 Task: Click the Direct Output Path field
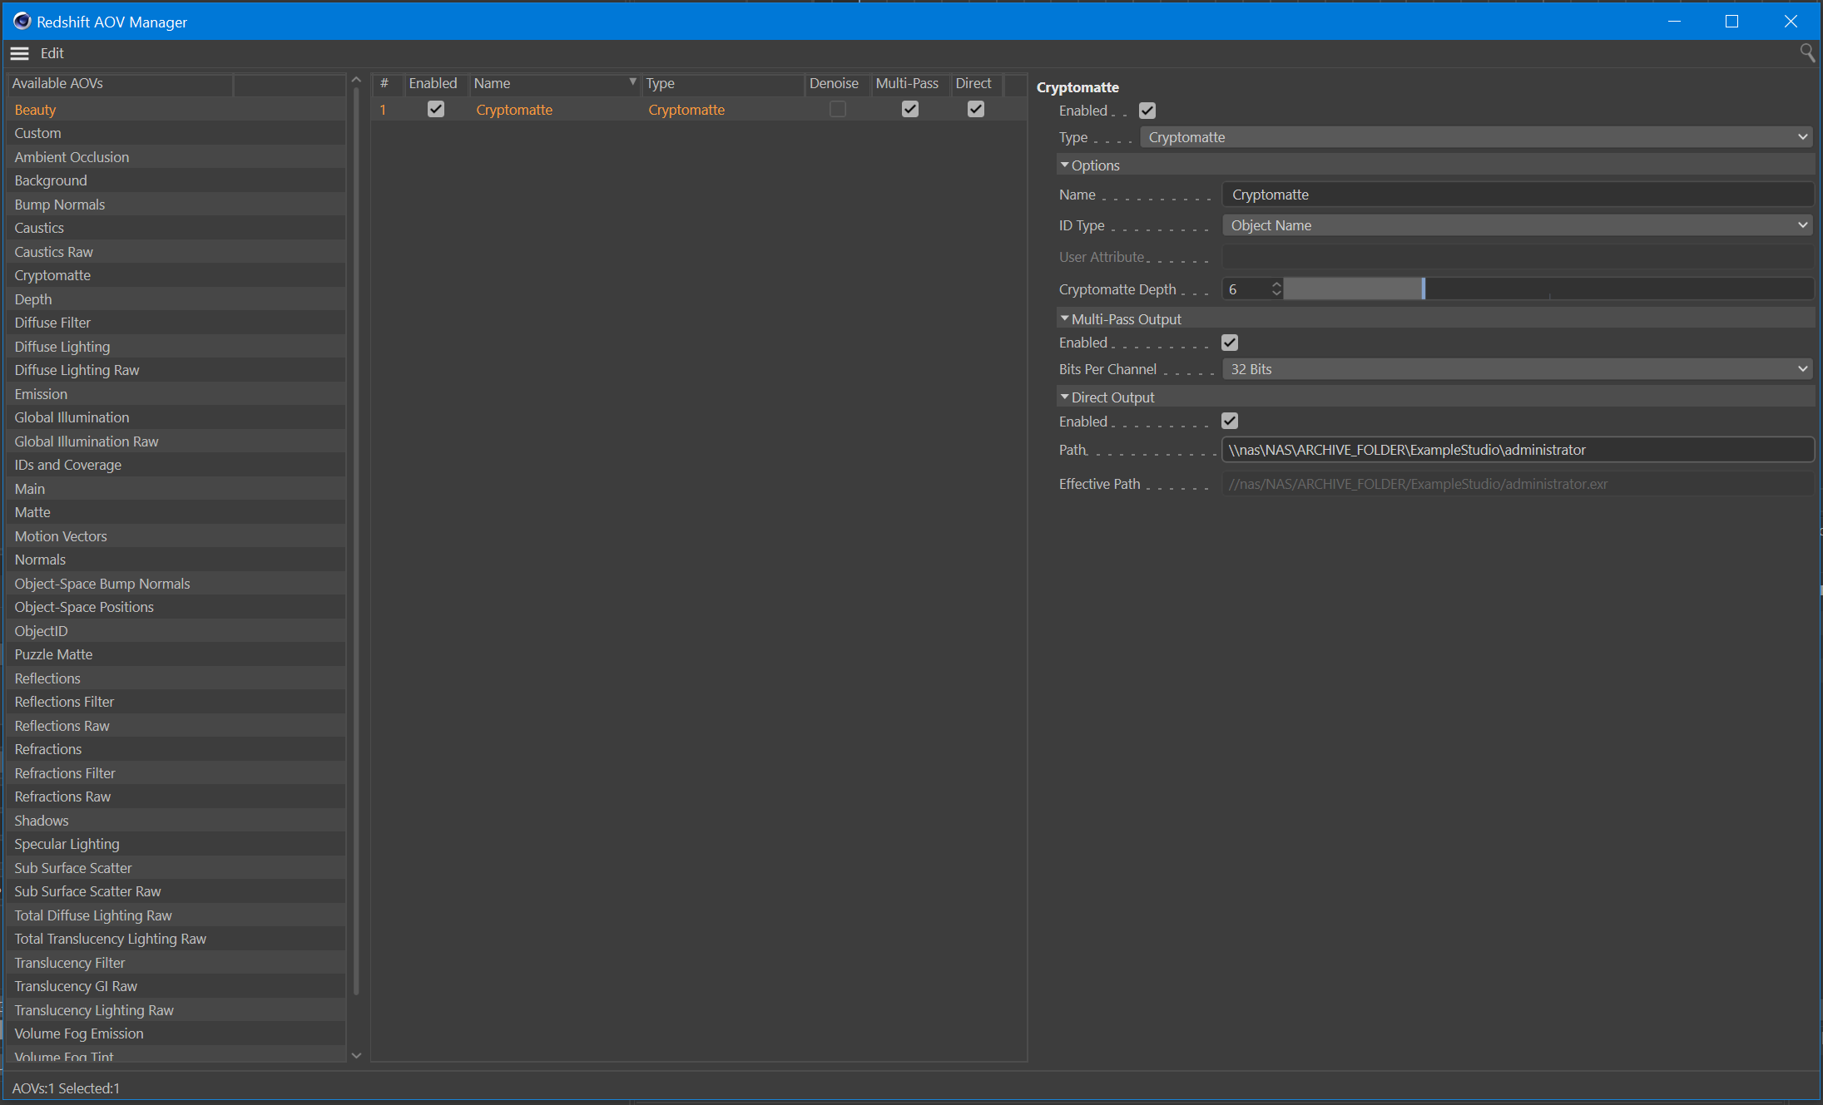1517,450
